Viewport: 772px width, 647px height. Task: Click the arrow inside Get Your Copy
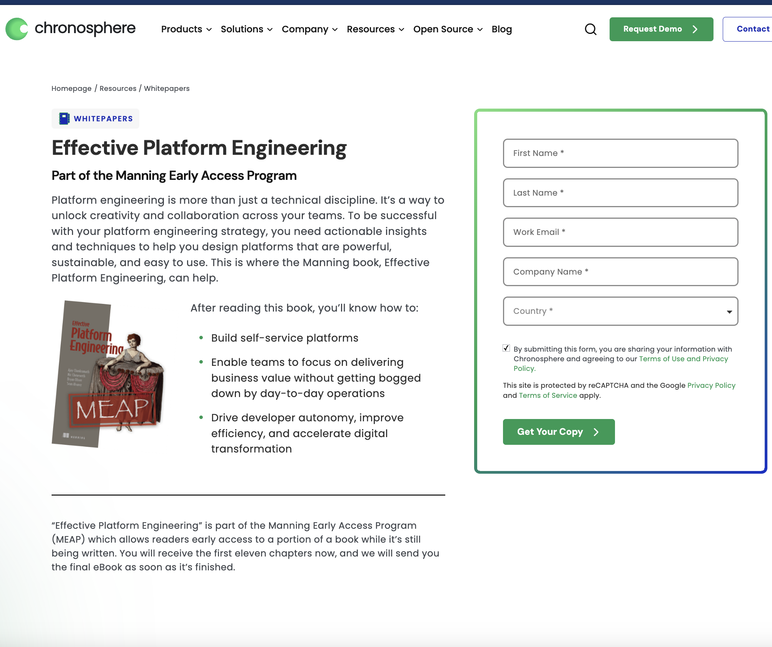pyautogui.click(x=596, y=432)
